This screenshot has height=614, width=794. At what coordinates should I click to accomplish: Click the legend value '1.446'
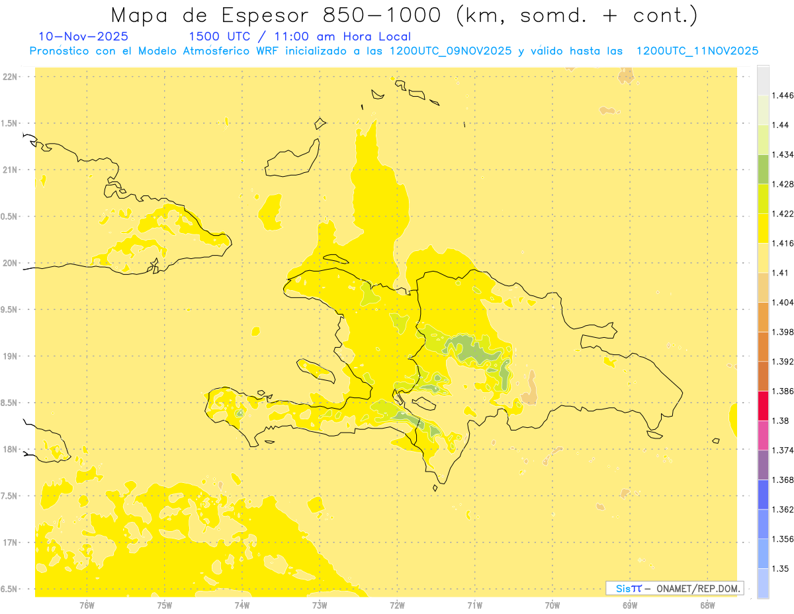tap(782, 95)
